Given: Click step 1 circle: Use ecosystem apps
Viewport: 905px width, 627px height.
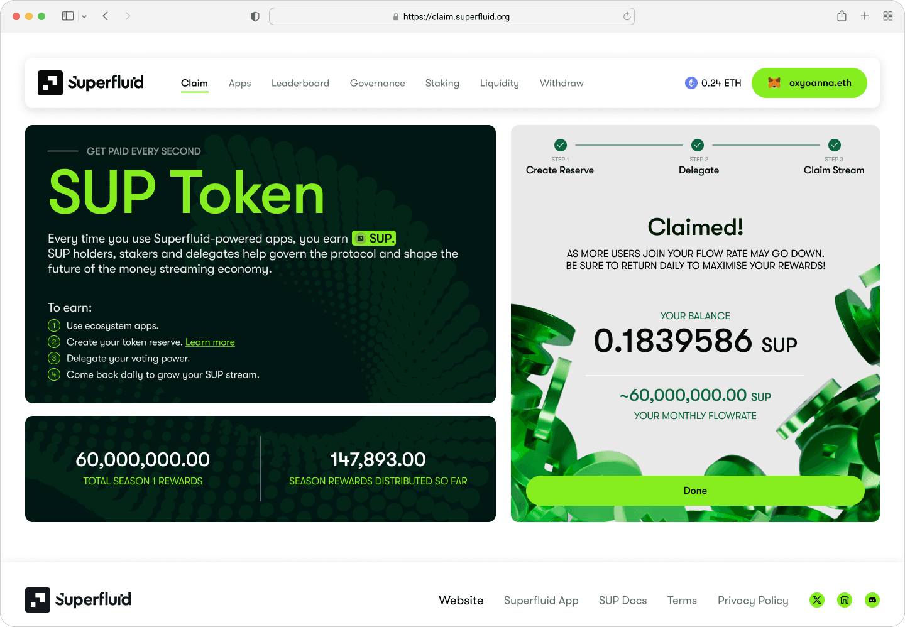Looking at the screenshot, I should click(x=54, y=325).
